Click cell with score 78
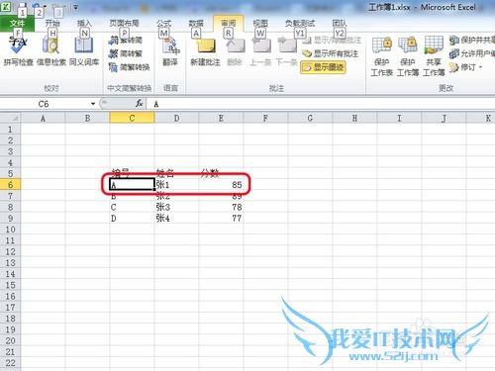The image size is (495, 371). coord(221,207)
